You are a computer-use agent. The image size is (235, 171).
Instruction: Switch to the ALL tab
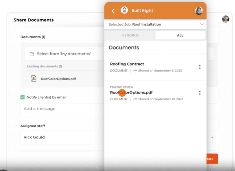click(180, 35)
